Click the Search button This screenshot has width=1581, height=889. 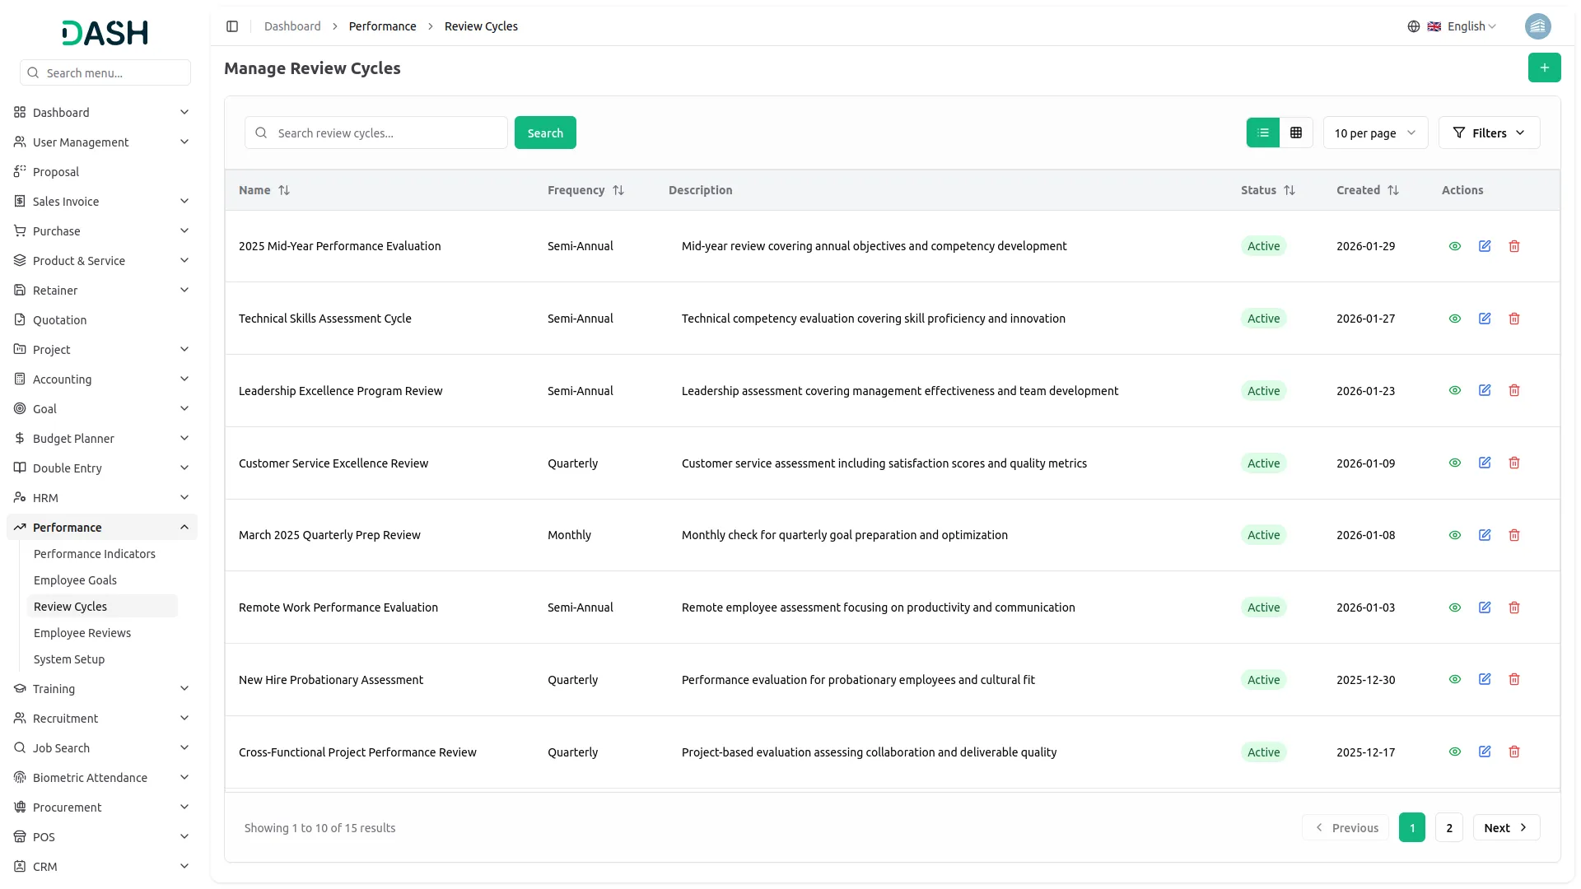(x=544, y=133)
